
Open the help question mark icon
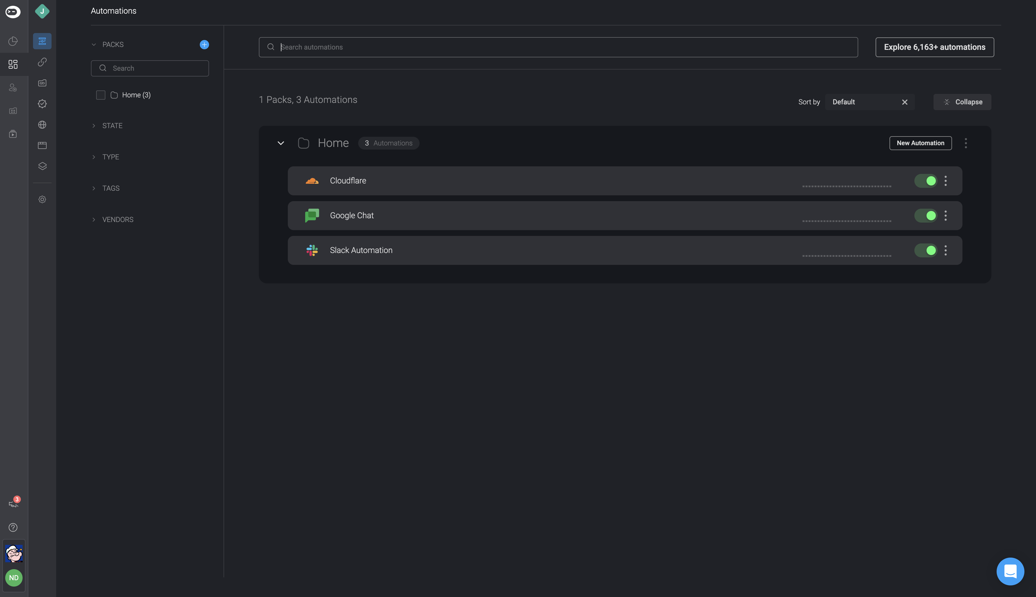coord(13,527)
